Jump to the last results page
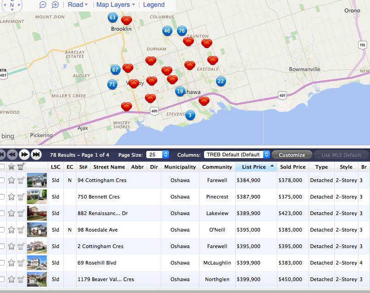Viewport: 370px width, 293px height. 36,155
